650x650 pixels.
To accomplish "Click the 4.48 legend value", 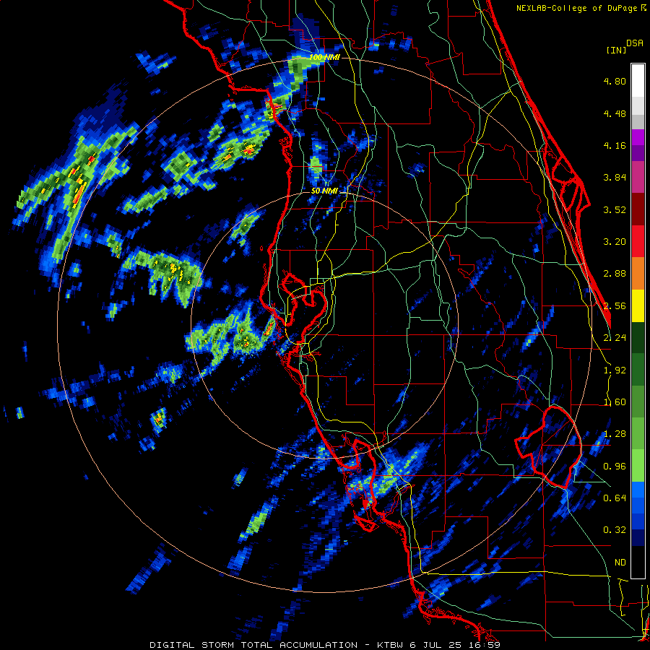I will click(615, 113).
